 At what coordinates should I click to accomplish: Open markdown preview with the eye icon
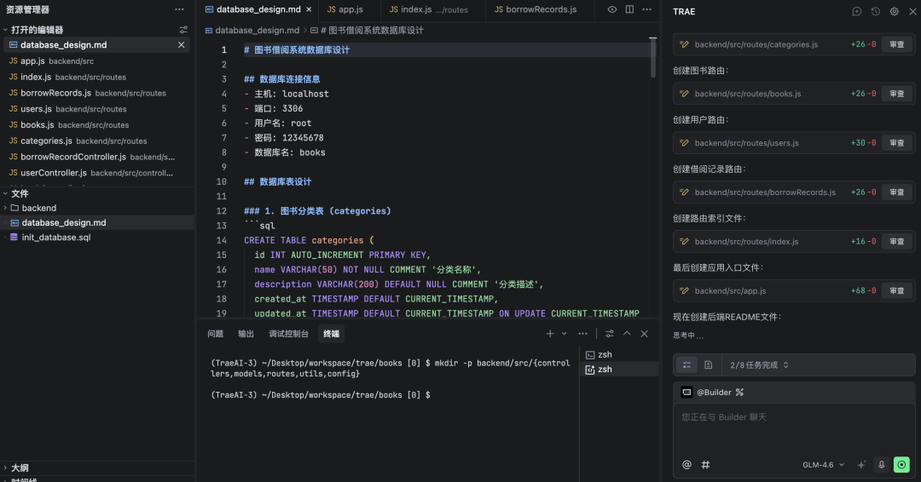(612, 9)
